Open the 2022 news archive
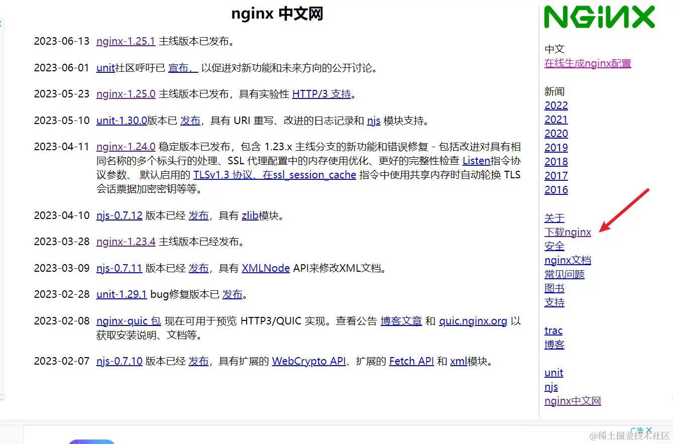The image size is (673, 444). (556, 105)
